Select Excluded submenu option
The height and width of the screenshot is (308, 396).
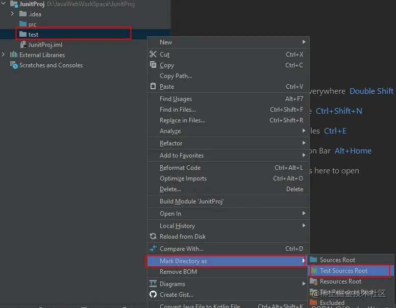pyautogui.click(x=351, y=302)
